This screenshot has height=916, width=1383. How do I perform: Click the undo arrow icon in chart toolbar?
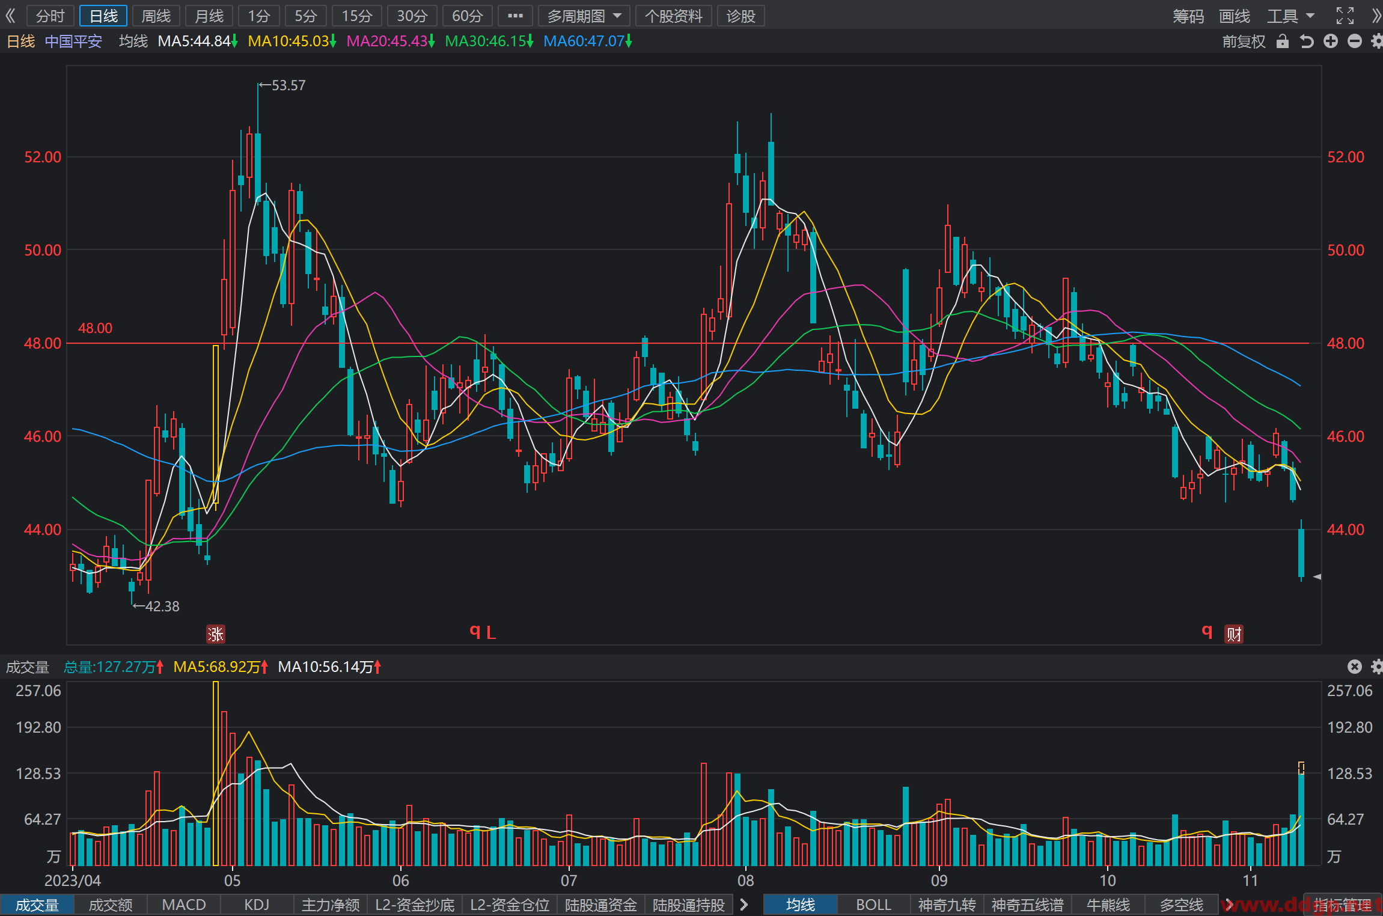coord(1307,41)
